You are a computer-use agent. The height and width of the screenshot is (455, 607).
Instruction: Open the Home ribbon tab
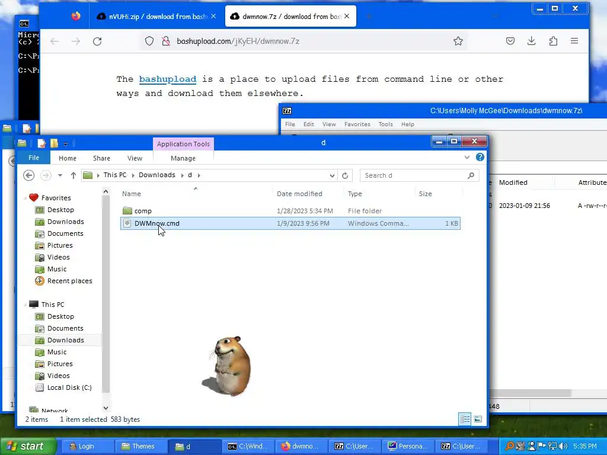(68, 158)
